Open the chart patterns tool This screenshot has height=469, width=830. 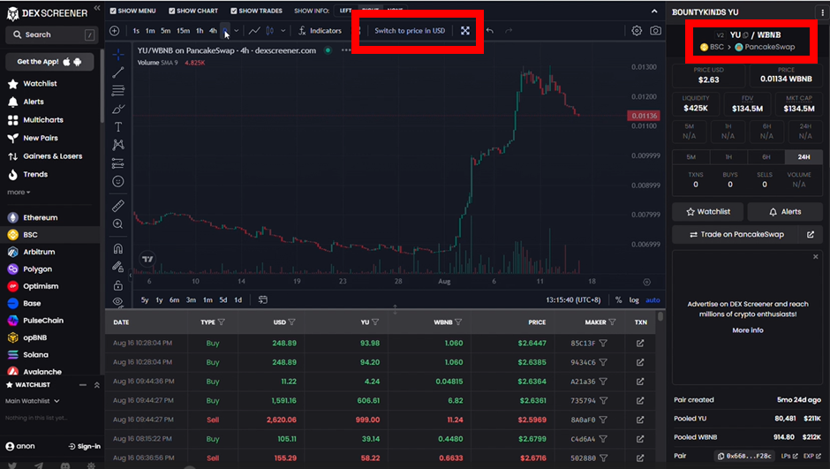(x=118, y=145)
